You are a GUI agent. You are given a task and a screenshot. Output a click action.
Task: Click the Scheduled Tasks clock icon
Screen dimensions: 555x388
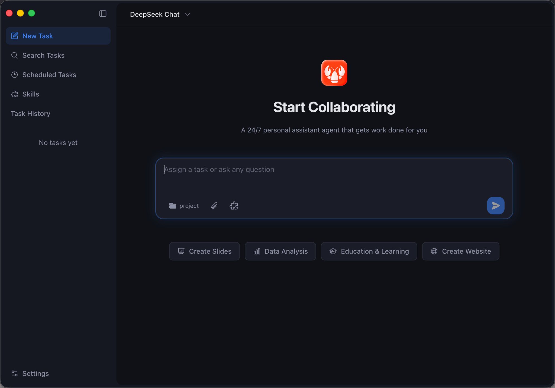pyautogui.click(x=15, y=75)
